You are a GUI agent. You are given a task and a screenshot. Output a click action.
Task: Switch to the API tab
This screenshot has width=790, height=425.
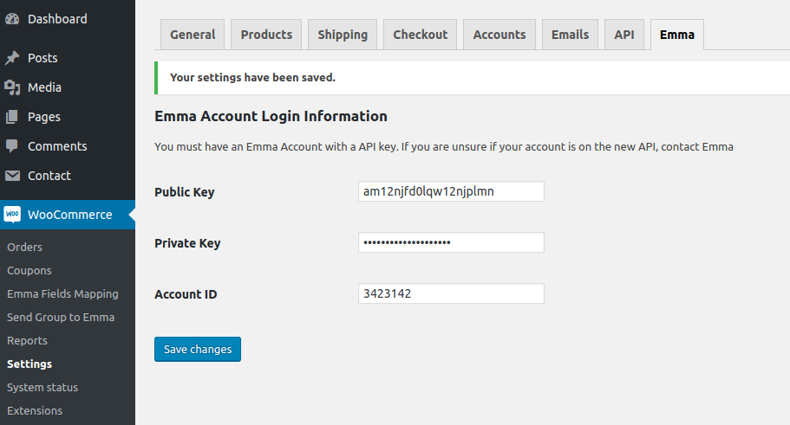tap(624, 35)
